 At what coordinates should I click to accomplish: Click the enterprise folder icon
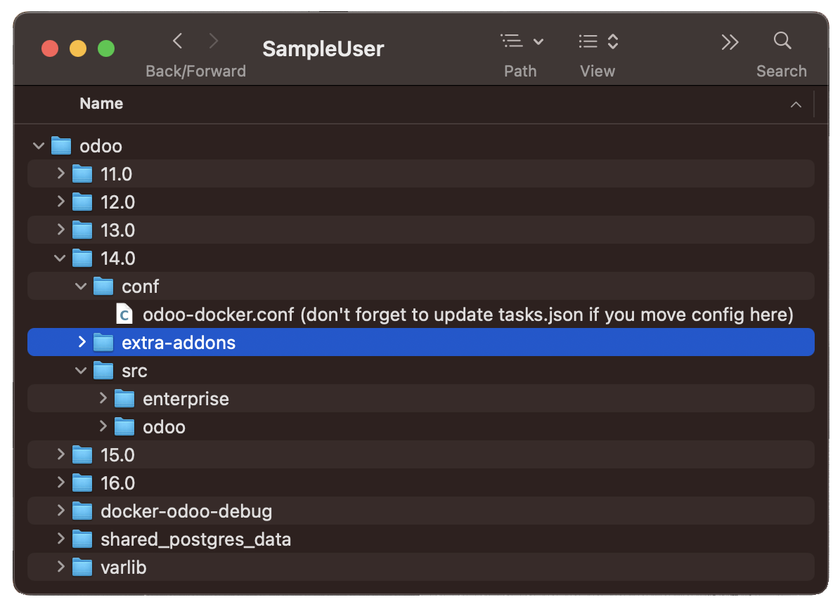coord(124,399)
